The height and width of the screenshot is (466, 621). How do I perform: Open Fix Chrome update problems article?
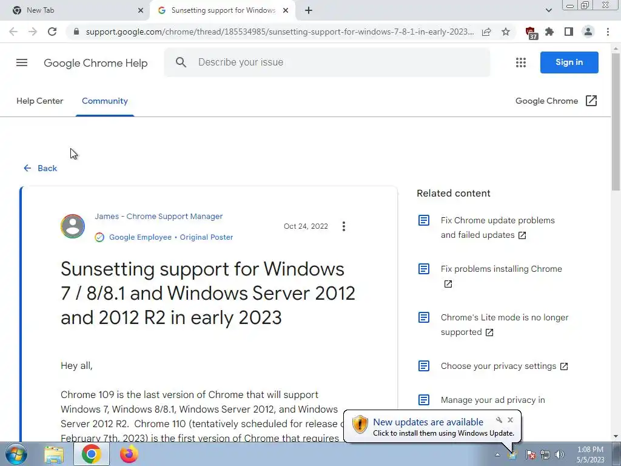tap(497, 228)
